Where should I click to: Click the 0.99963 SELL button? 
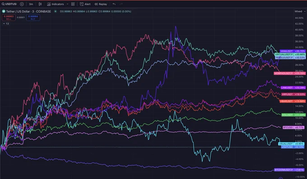pyautogui.click(x=9, y=18)
